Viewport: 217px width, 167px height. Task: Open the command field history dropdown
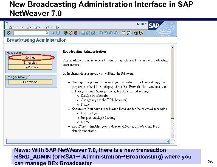(x=47, y=33)
